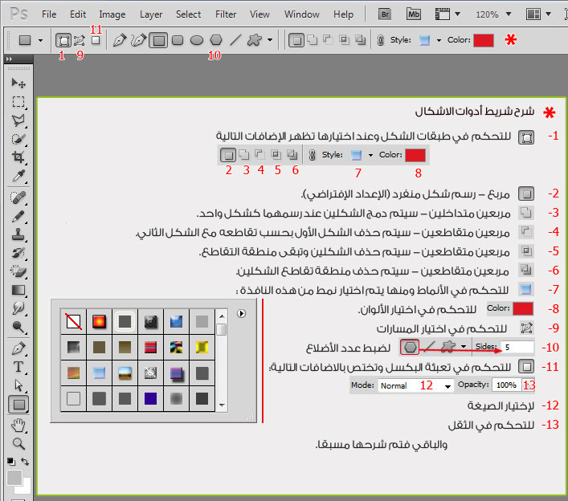Select the Horizontal Type tool
Image resolution: width=568 pixels, height=501 pixels.
[18, 367]
